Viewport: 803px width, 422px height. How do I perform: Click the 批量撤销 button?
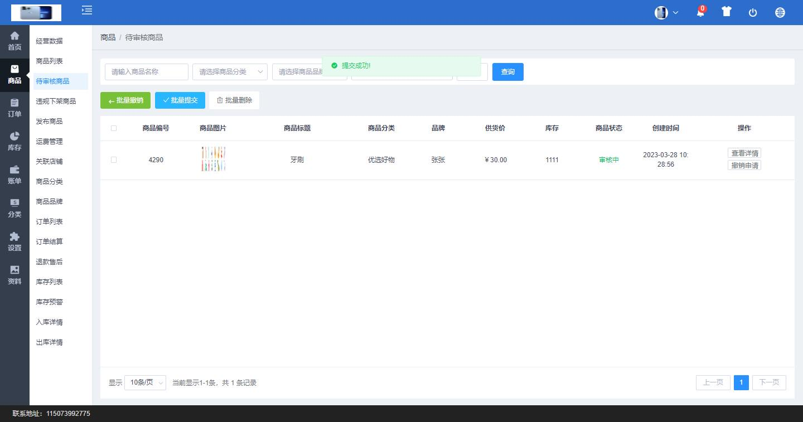click(x=125, y=100)
